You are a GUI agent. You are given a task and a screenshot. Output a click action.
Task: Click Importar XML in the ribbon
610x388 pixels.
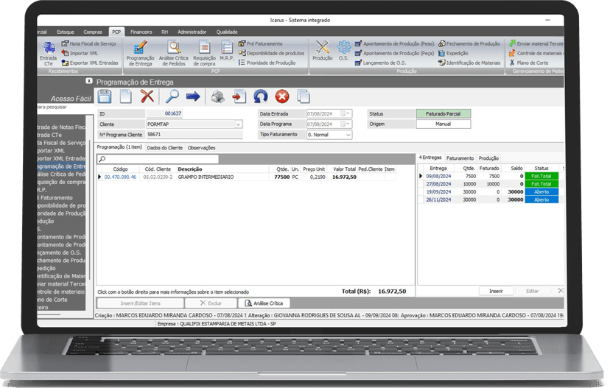click(x=80, y=53)
